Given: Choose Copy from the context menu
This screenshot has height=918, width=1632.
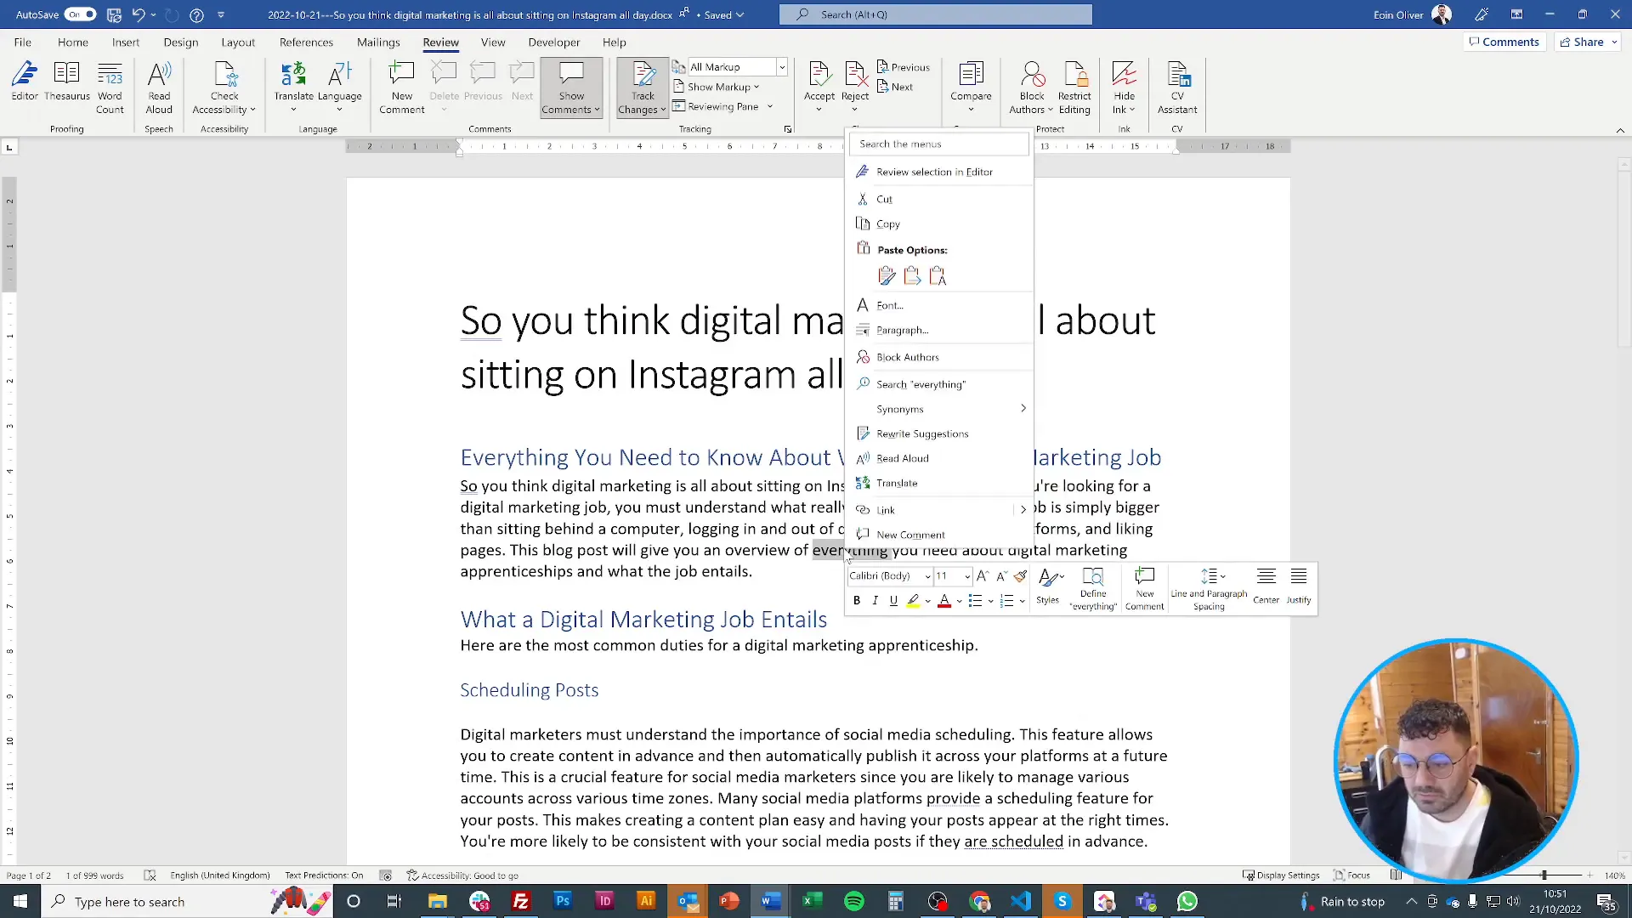Looking at the screenshot, I should click(x=941, y=224).
